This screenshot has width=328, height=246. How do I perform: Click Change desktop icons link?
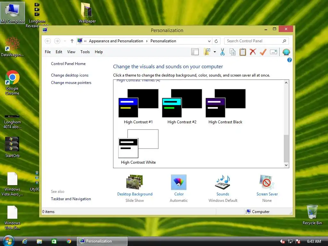coord(70,75)
